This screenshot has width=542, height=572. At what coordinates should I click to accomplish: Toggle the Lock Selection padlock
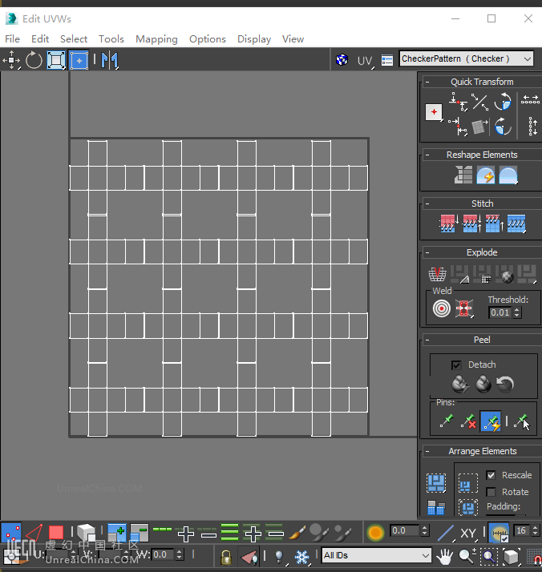[x=225, y=557]
